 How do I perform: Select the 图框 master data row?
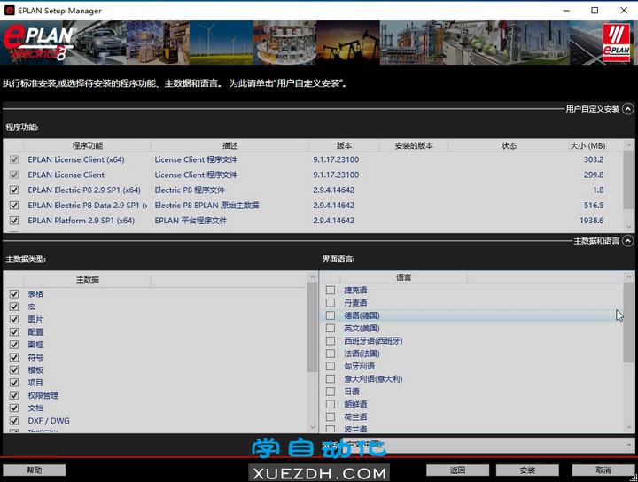point(155,345)
